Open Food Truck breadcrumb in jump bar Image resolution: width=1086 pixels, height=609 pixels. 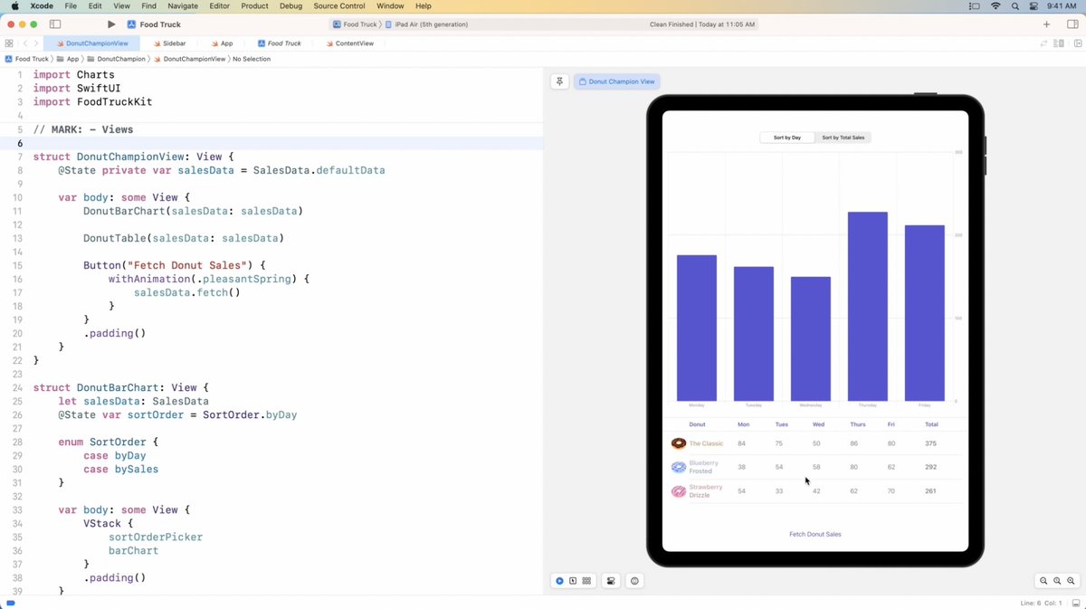(27, 59)
